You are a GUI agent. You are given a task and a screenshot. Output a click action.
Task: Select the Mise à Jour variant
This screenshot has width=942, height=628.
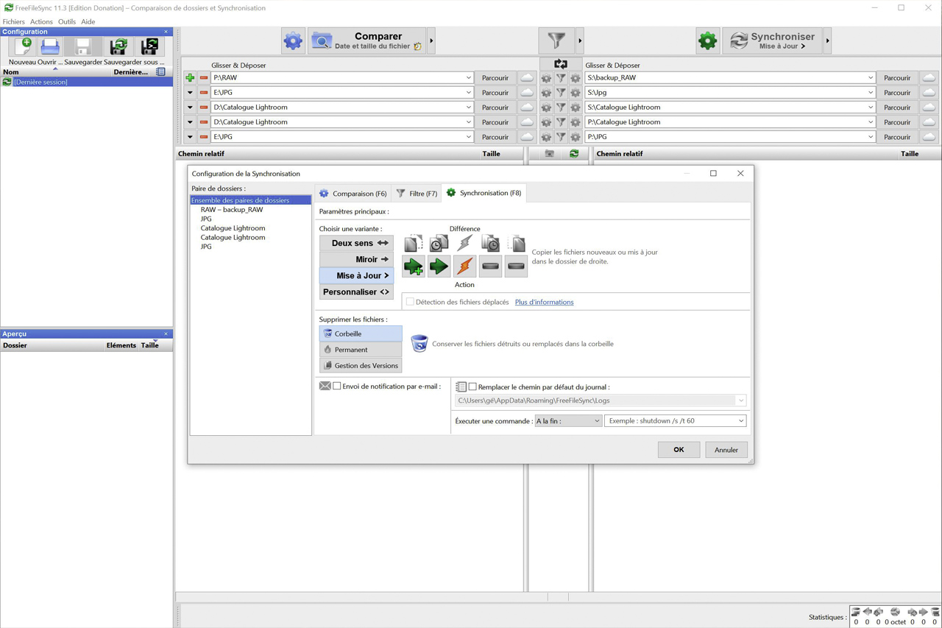tap(356, 275)
